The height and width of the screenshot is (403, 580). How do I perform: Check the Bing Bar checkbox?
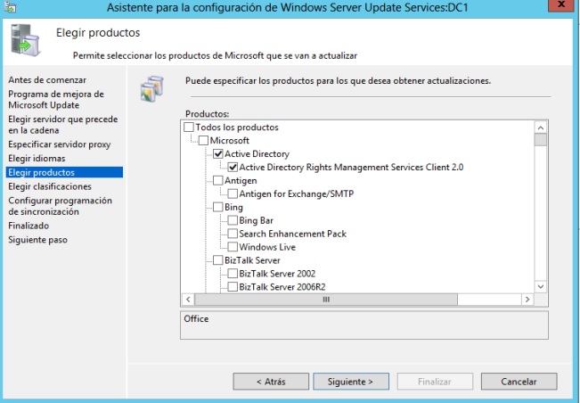pyautogui.click(x=233, y=220)
